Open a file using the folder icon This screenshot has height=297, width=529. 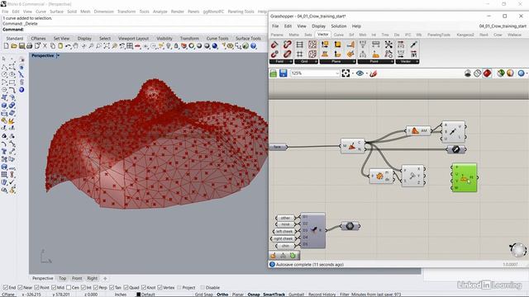click(14, 46)
